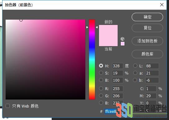
Task: Click the circular color picker marker
Action: pos(21,20)
